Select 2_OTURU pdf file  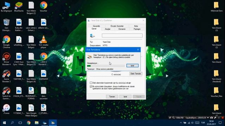click(44, 109)
